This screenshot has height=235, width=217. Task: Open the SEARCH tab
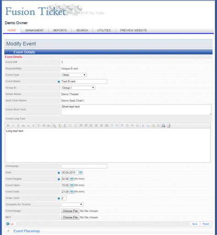pos(82,30)
